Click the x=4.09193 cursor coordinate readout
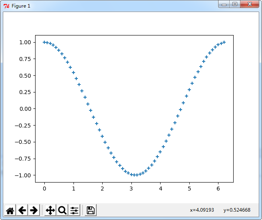Image resolution: width=262 pixels, height=220 pixels. tap(202, 210)
